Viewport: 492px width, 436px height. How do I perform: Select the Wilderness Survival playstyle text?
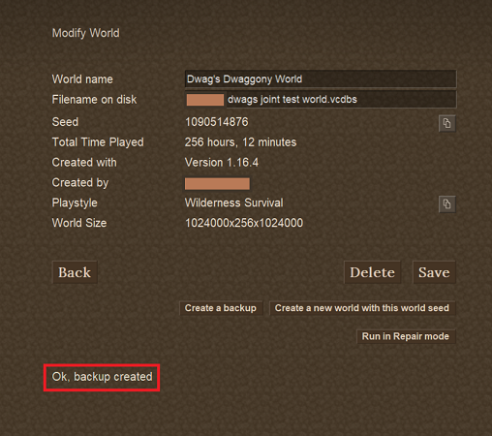tap(234, 202)
